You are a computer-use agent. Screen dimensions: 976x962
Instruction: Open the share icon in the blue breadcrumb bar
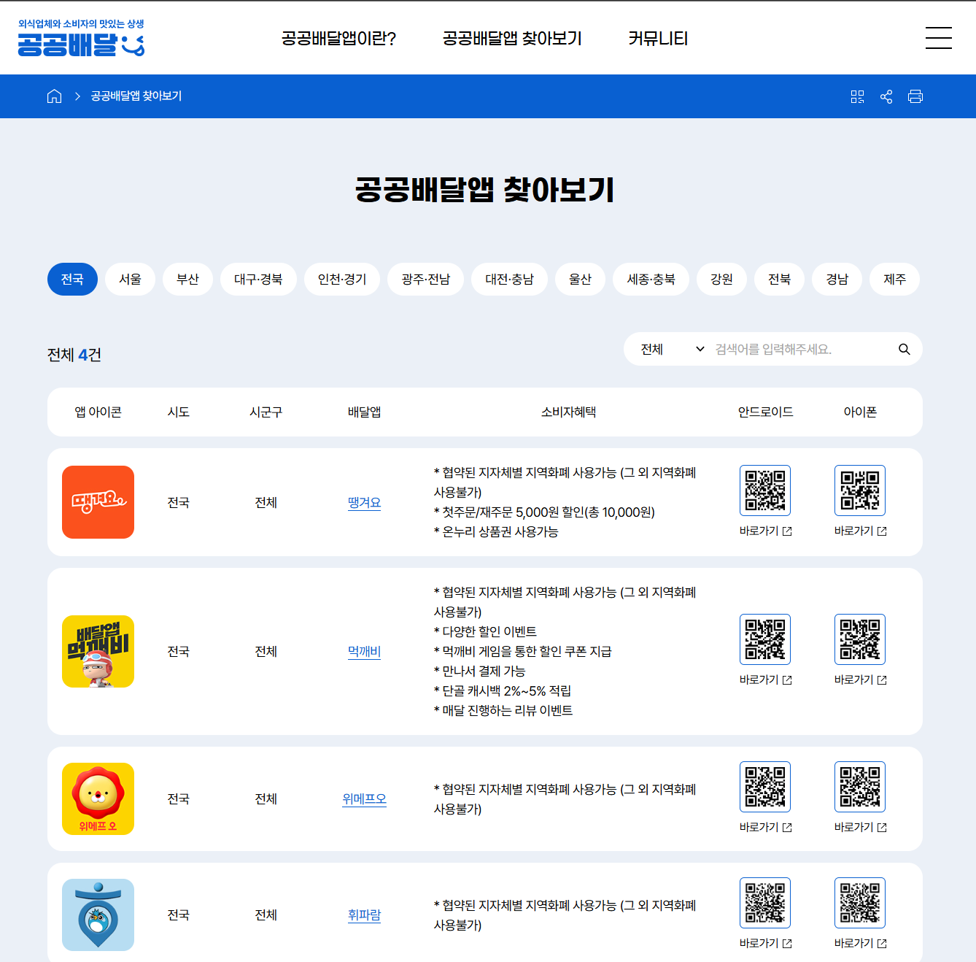coord(886,96)
